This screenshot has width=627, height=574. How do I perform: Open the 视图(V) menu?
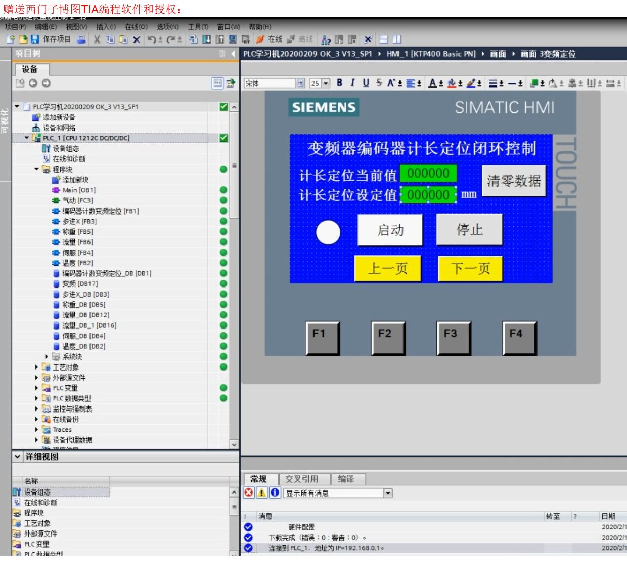click(x=76, y=27)
